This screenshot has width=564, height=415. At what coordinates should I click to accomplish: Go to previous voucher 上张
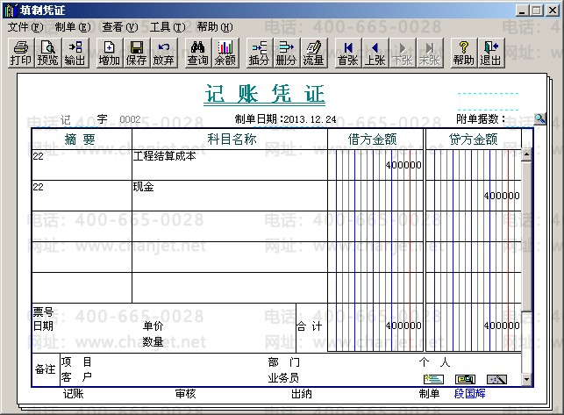click(375, 53)
